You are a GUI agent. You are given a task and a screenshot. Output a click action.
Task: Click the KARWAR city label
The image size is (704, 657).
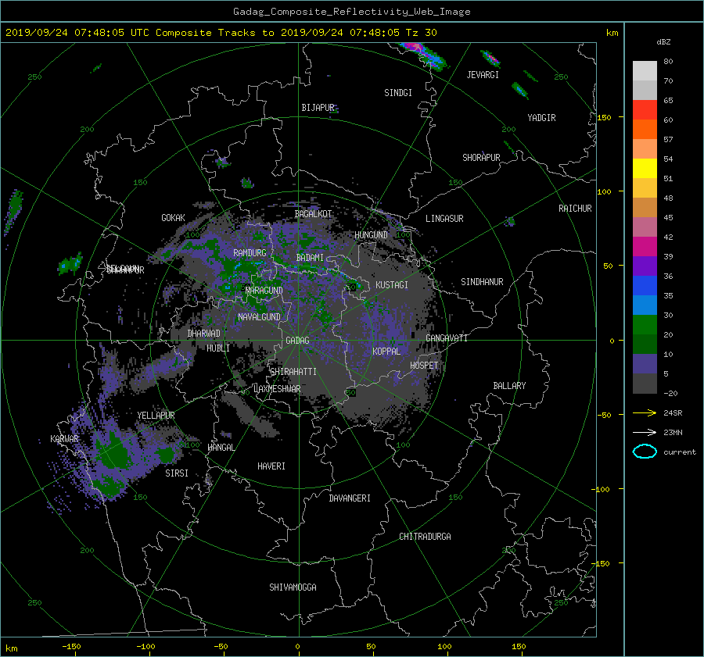64,439
